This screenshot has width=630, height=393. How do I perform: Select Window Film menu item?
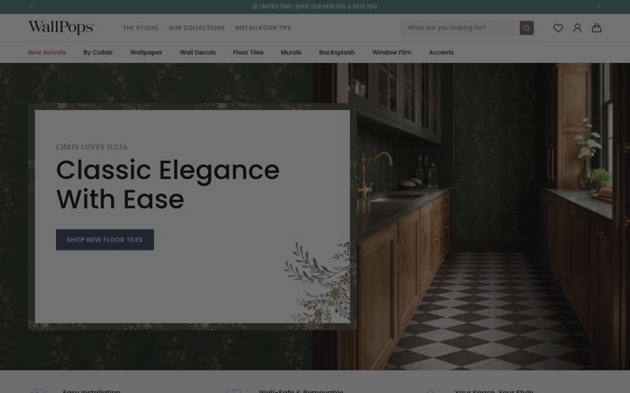(391, 52)
